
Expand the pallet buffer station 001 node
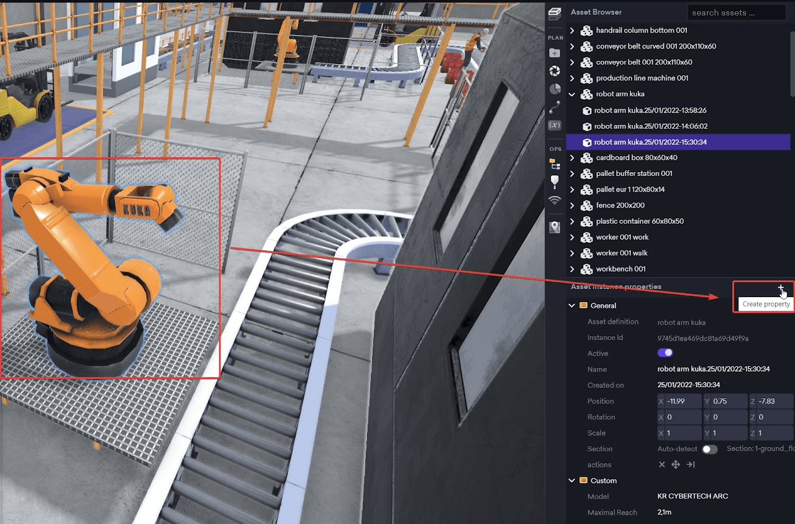point(572,173)
